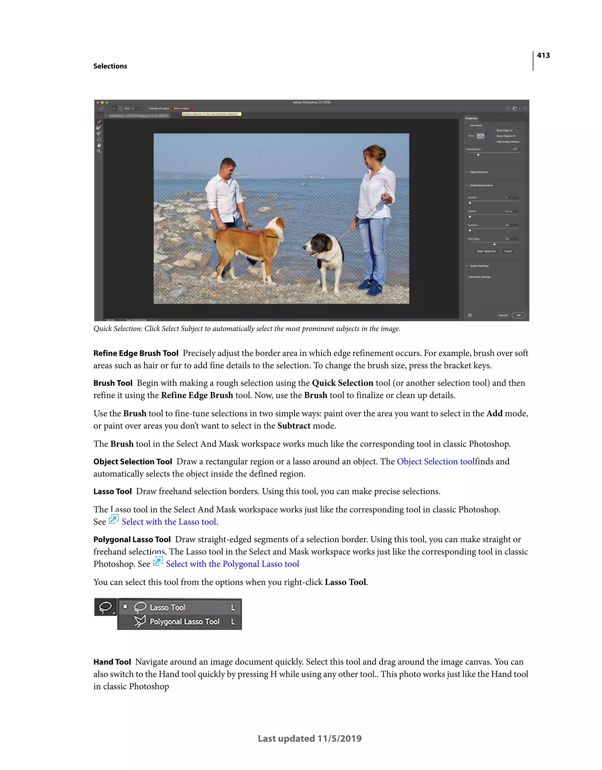Click the search magnifier icon in options bar

pyautogui.click(x=508, y=108)
